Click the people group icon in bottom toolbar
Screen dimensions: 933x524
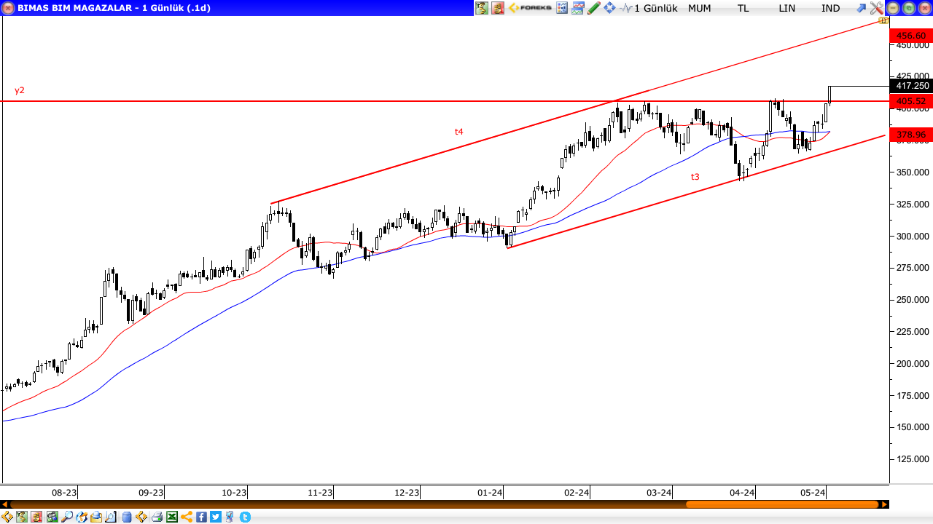(52, 517)
